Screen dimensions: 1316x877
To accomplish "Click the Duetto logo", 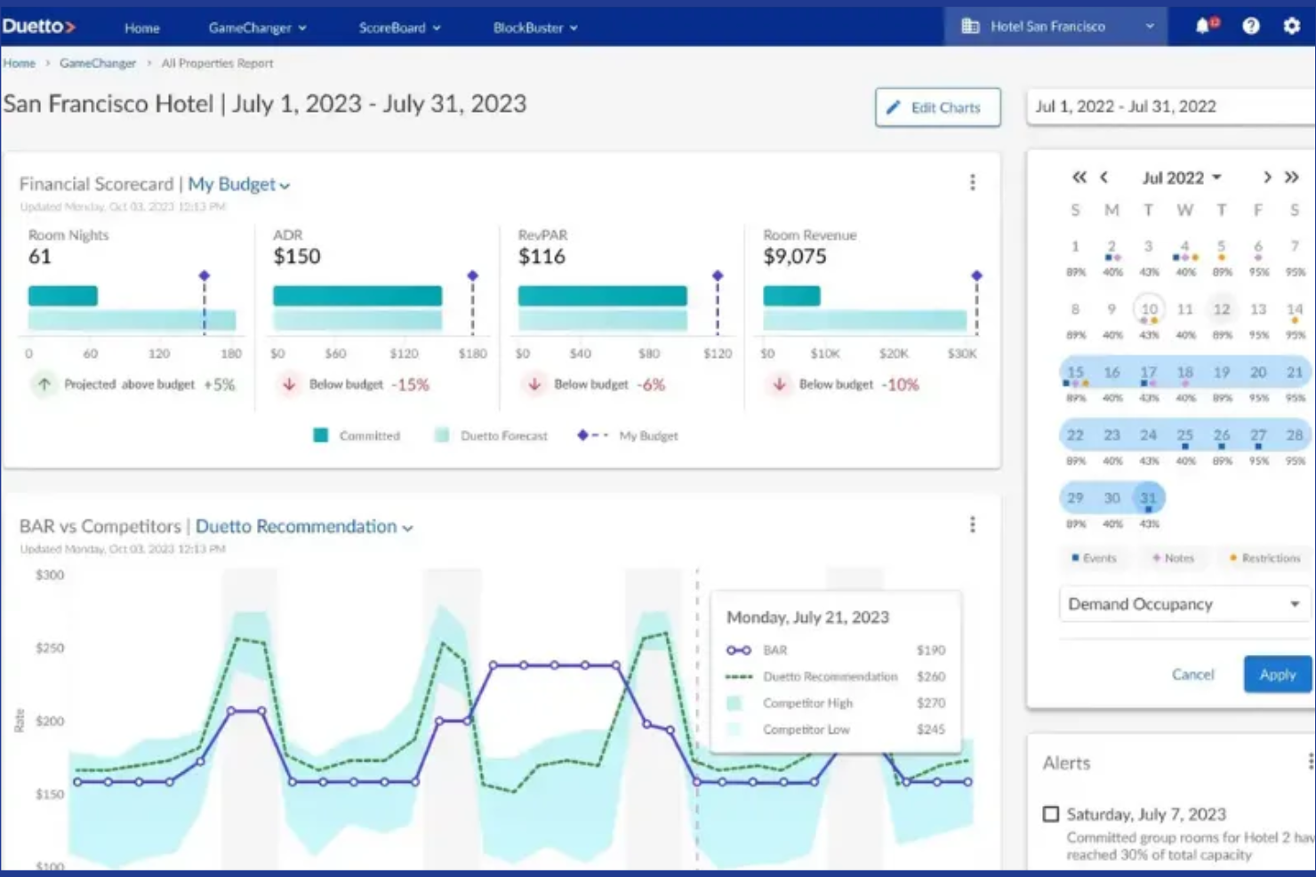I will [40, 25].
